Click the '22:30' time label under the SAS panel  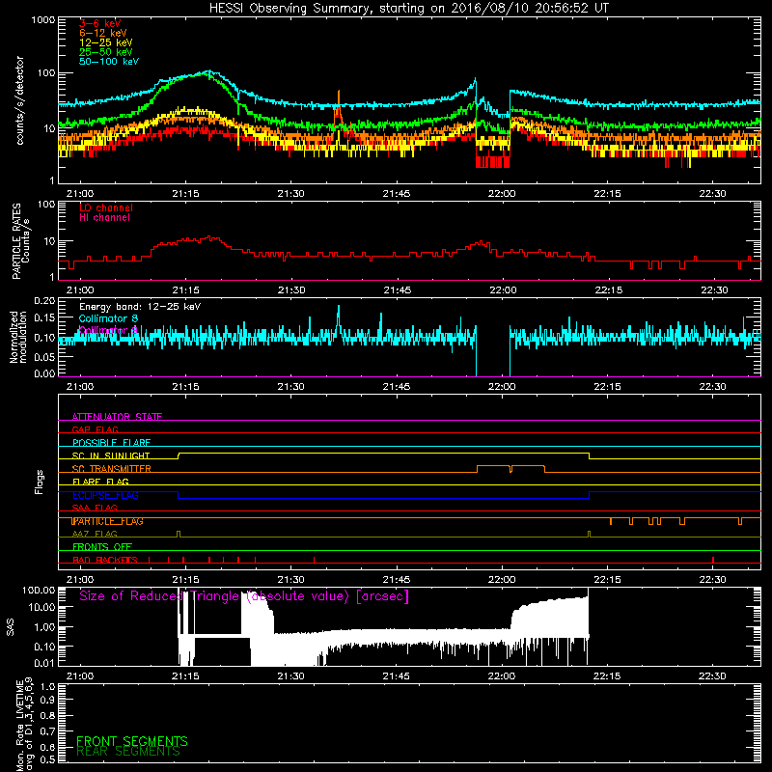712,676
